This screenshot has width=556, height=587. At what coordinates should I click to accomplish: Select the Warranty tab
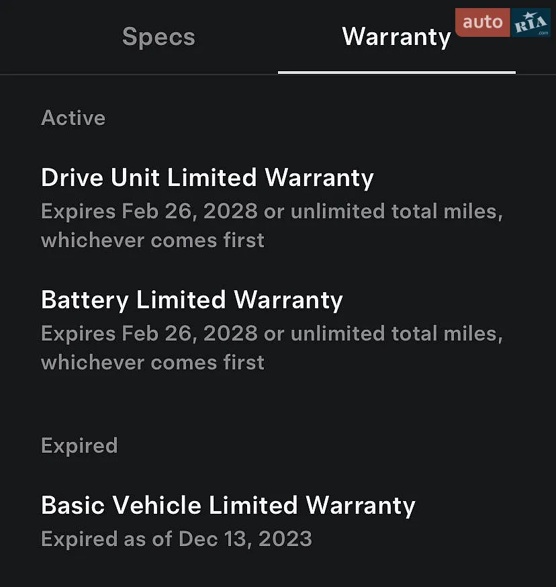tap(396, 37)
